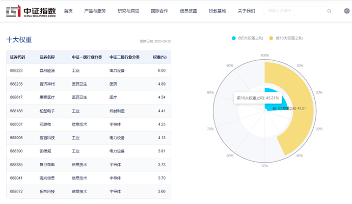Viewport: 352px width, 204px height.
Task: Click 医药 in the 688235 row
Action: pyautogui.click(x=113, y=84)
